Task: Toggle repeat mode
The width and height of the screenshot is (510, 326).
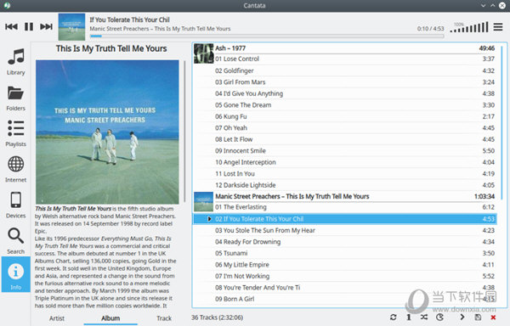Action: 393,318
